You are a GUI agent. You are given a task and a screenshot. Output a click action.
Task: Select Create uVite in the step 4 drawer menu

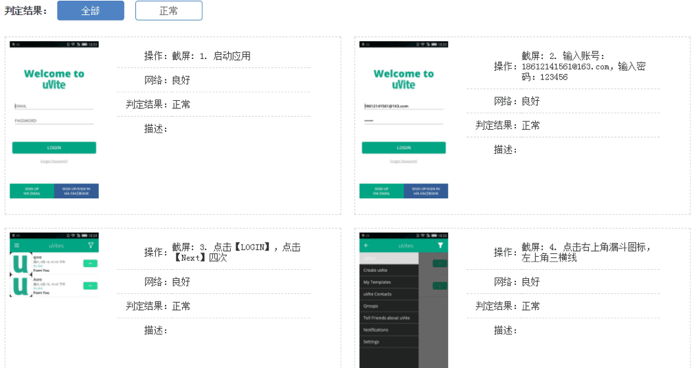pos(389,270)
